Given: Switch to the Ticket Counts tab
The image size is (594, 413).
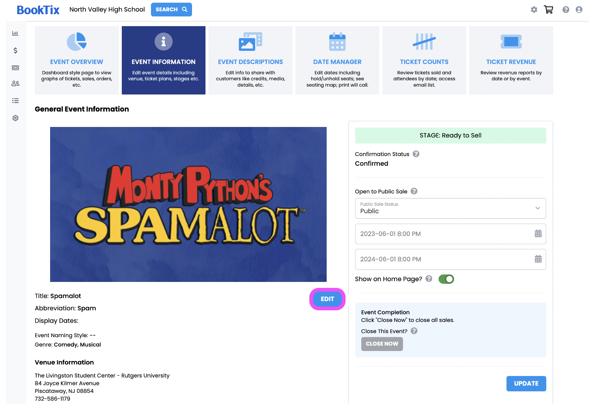Looking at the screenshot, I should [424, 60].
